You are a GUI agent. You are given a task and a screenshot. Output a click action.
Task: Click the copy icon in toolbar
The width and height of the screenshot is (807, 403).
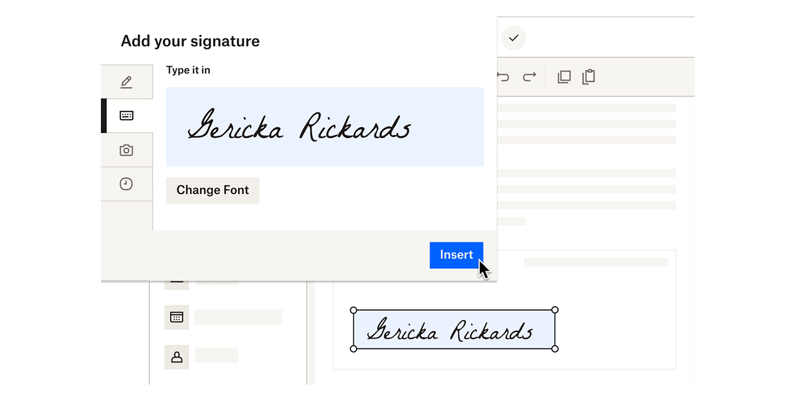(x=564, y=77)
